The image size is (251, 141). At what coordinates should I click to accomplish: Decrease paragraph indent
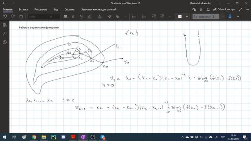coord(154,16)
